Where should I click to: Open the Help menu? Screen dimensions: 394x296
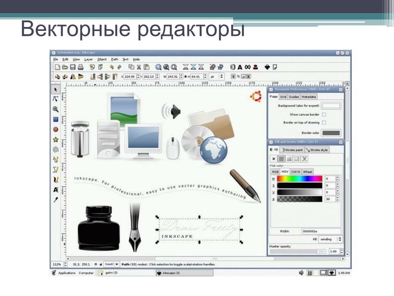(136, 59)
